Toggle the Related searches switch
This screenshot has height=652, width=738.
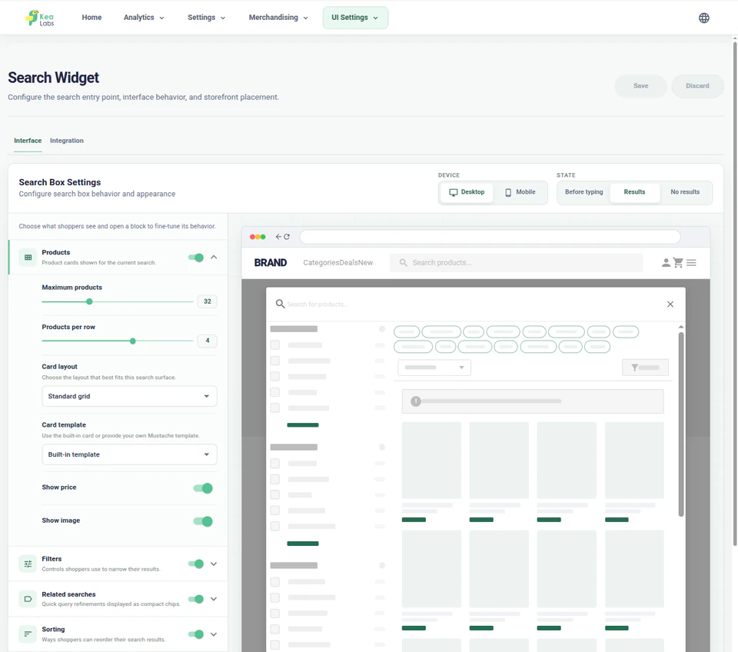click(x=196, y=599)
